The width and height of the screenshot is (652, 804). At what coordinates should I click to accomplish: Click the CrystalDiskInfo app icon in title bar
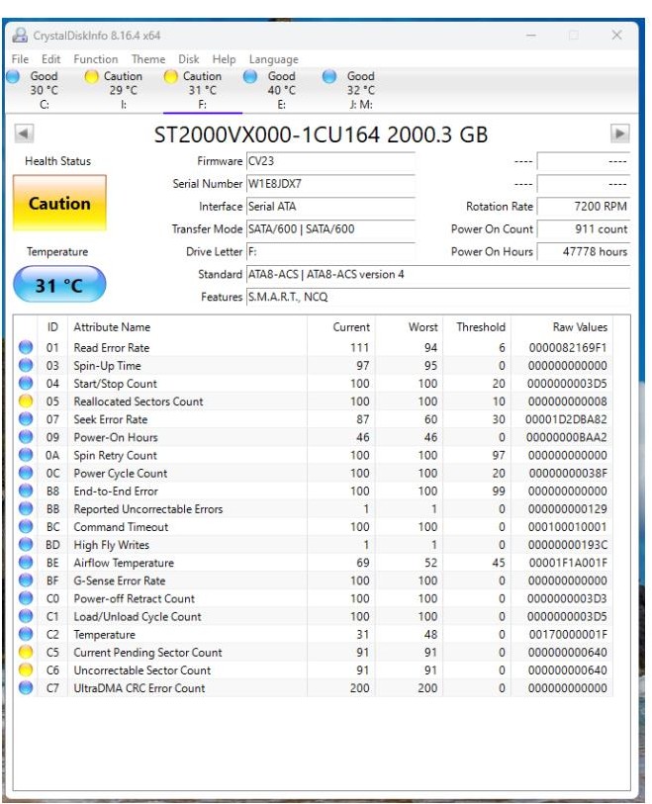point(20,36)
